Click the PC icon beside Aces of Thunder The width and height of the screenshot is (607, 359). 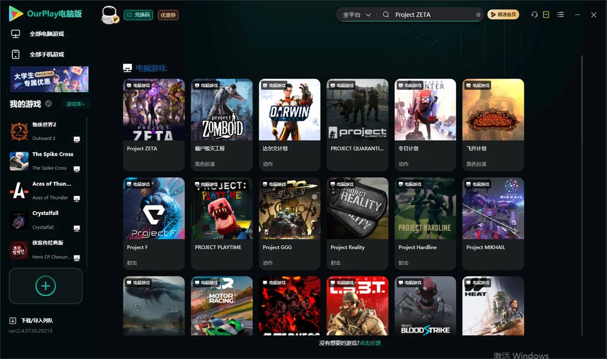pyautogui.click(x=76, y=198)
